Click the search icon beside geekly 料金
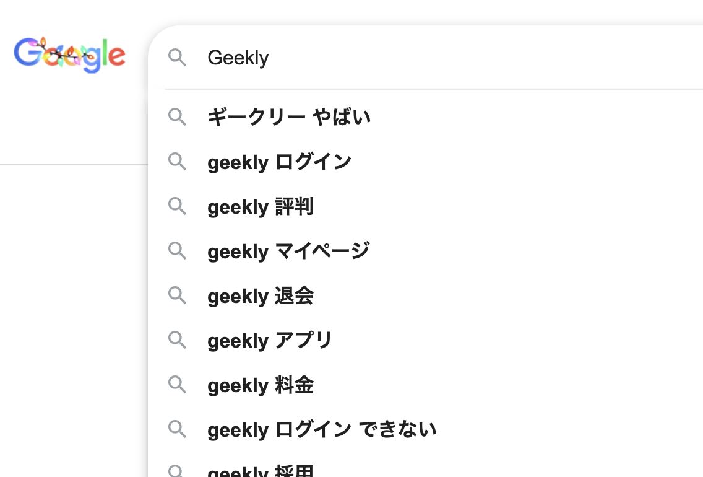The width and height of the screenshot is (703, 477). (x=178, y=385)
